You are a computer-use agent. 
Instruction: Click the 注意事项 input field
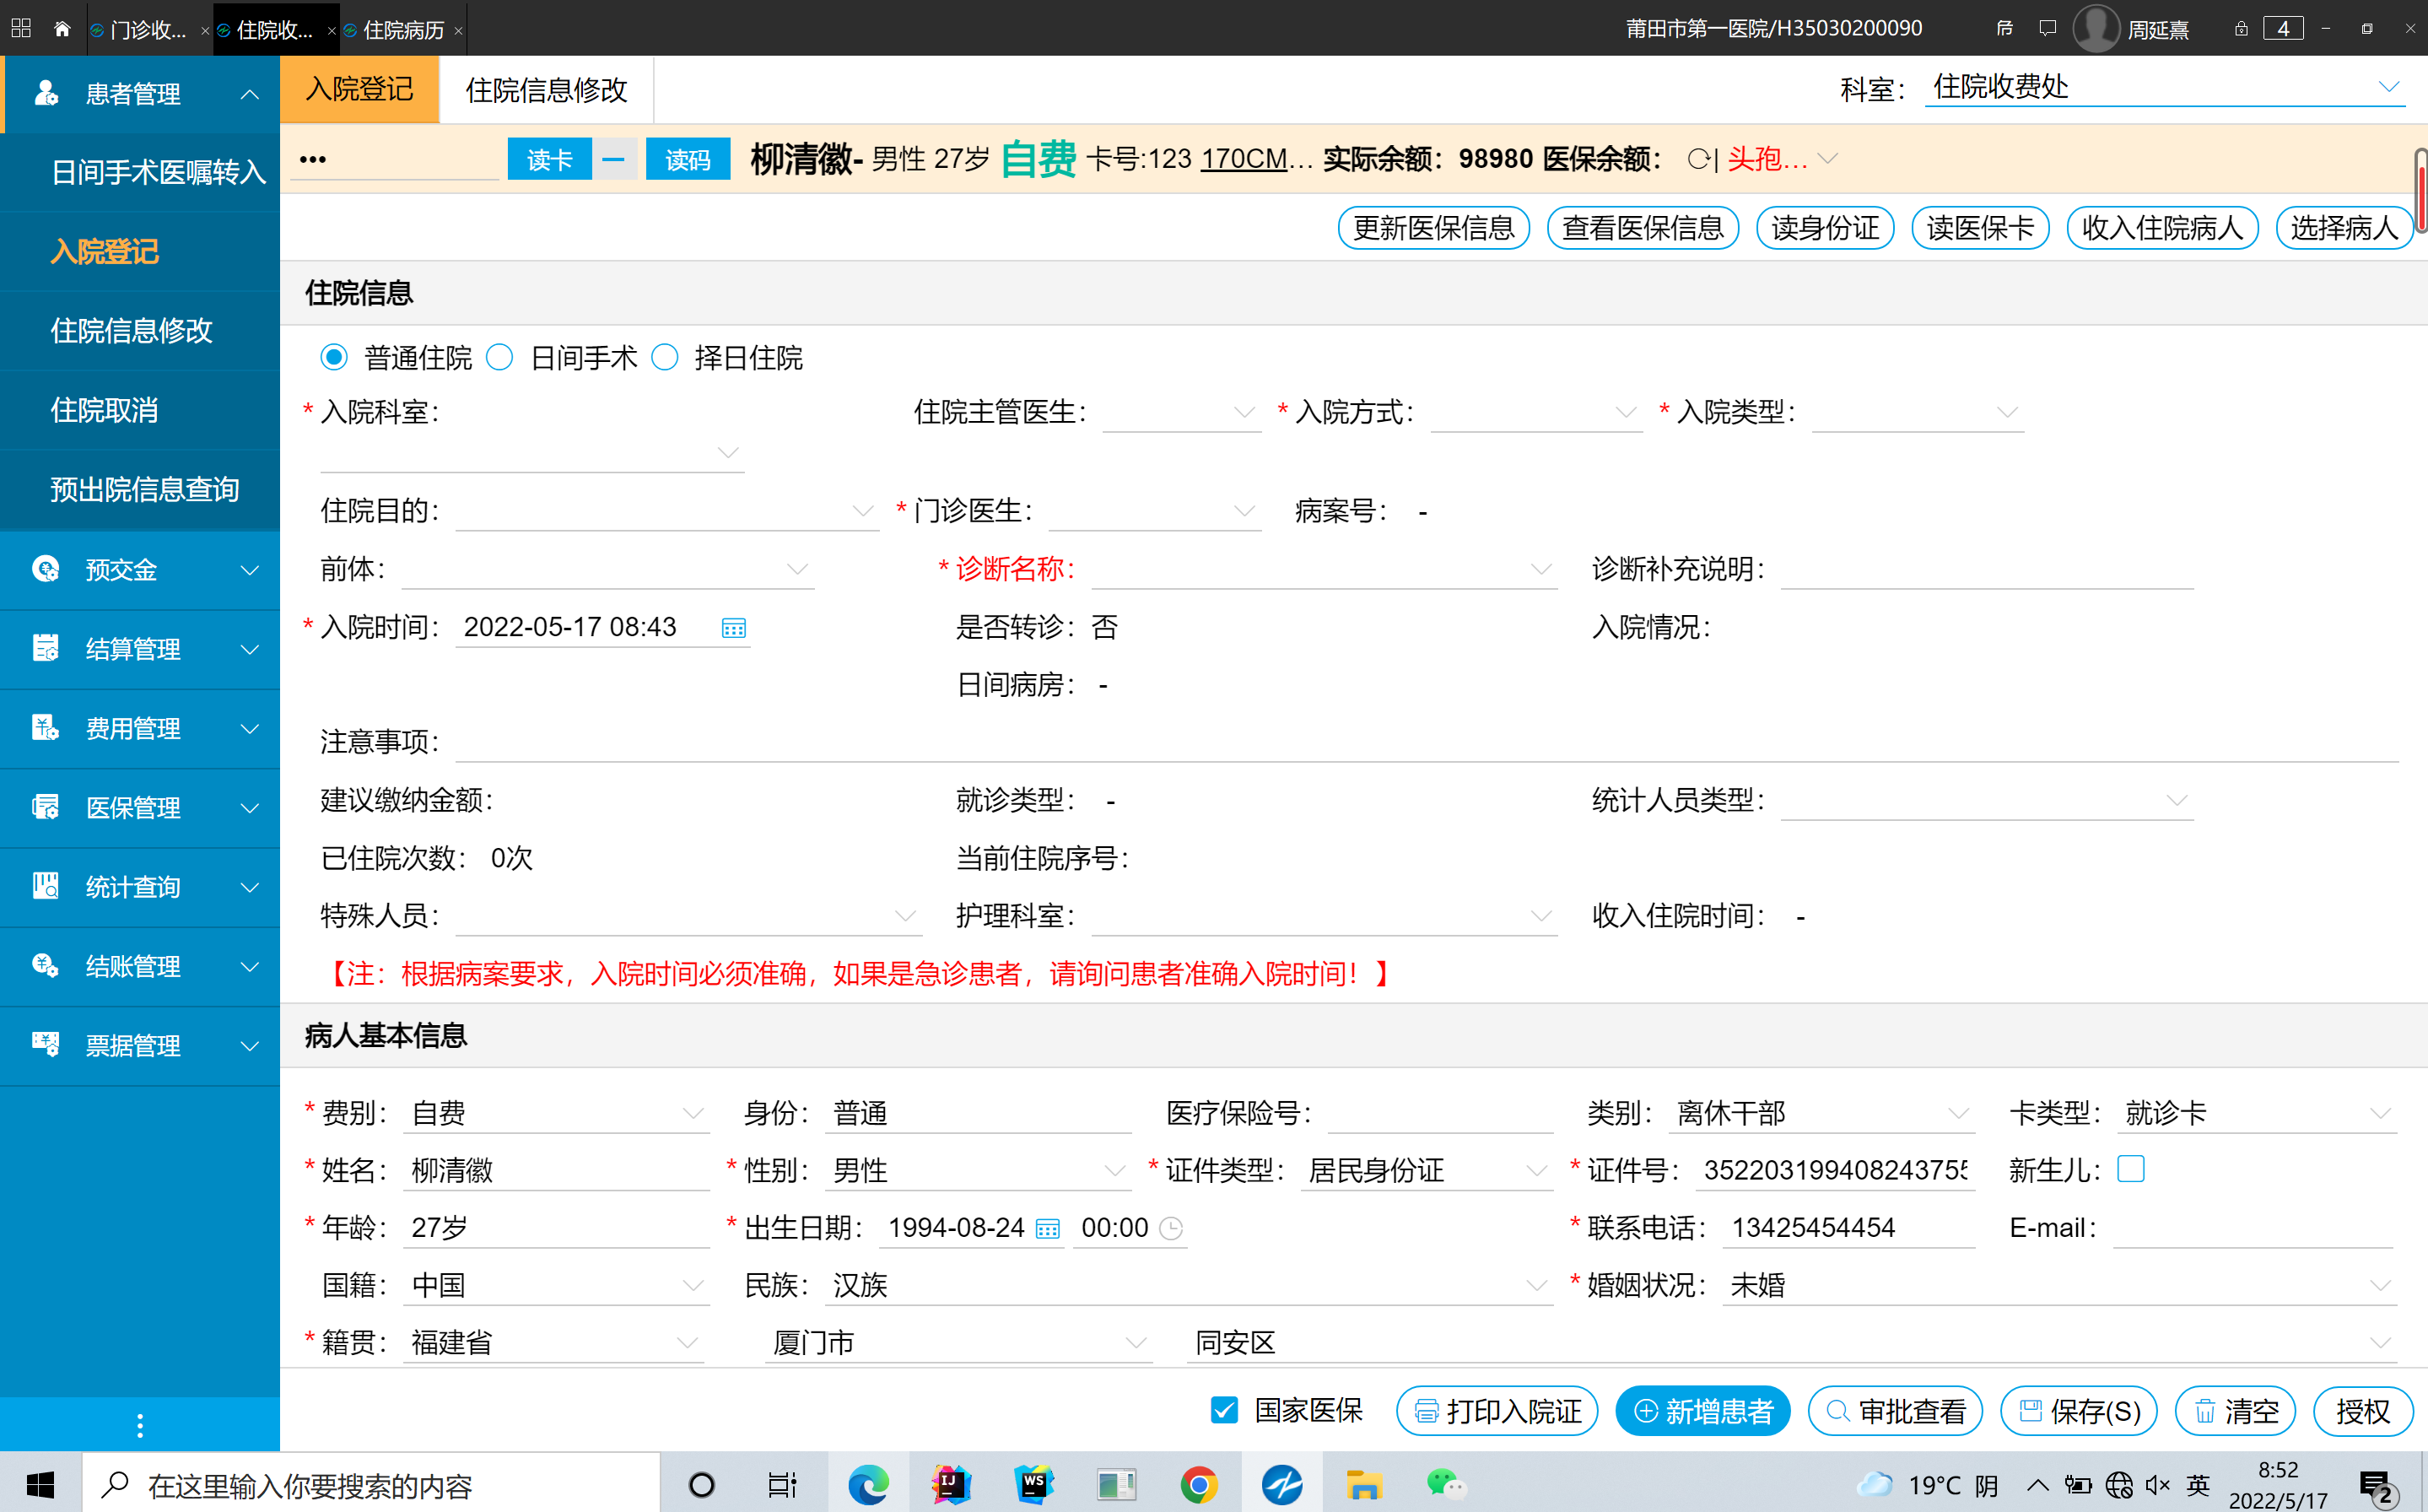(x=1427, y=743)
